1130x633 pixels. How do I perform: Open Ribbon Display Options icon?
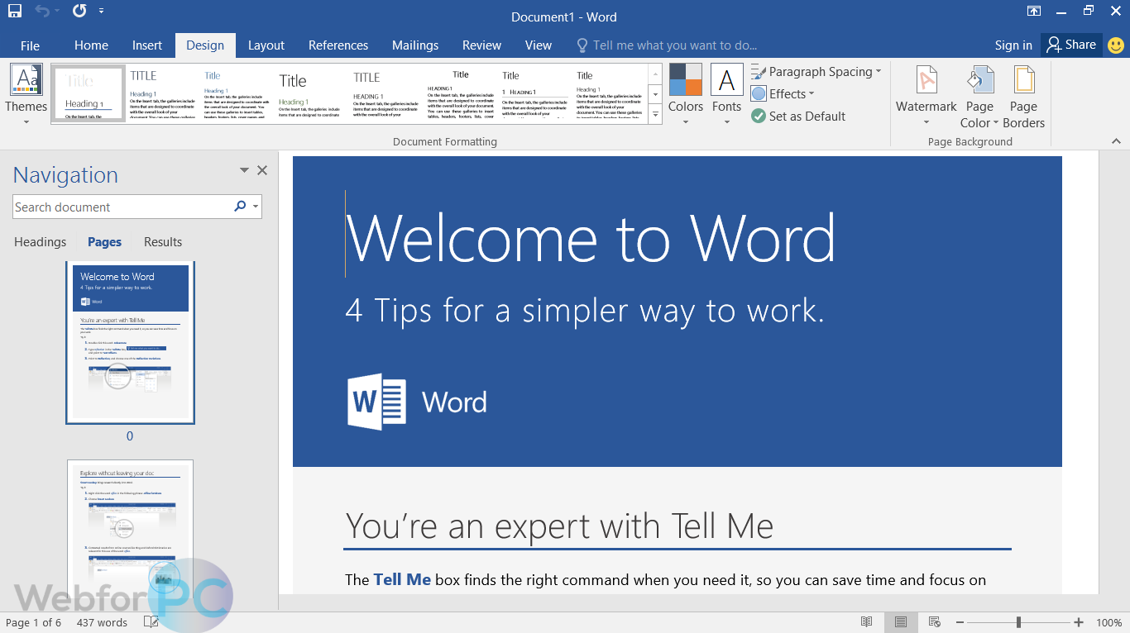(1034, 11)
